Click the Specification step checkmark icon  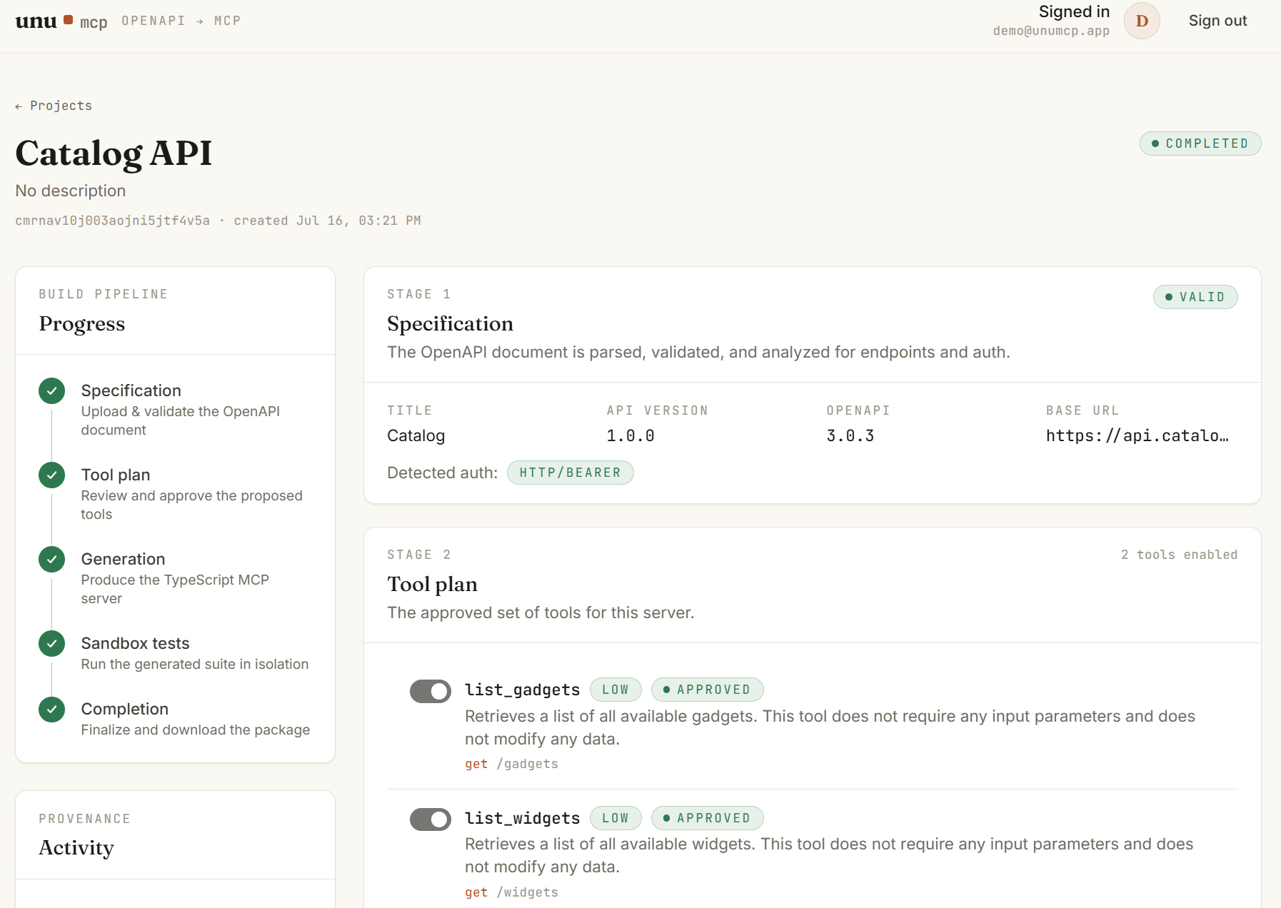(51, 391)
